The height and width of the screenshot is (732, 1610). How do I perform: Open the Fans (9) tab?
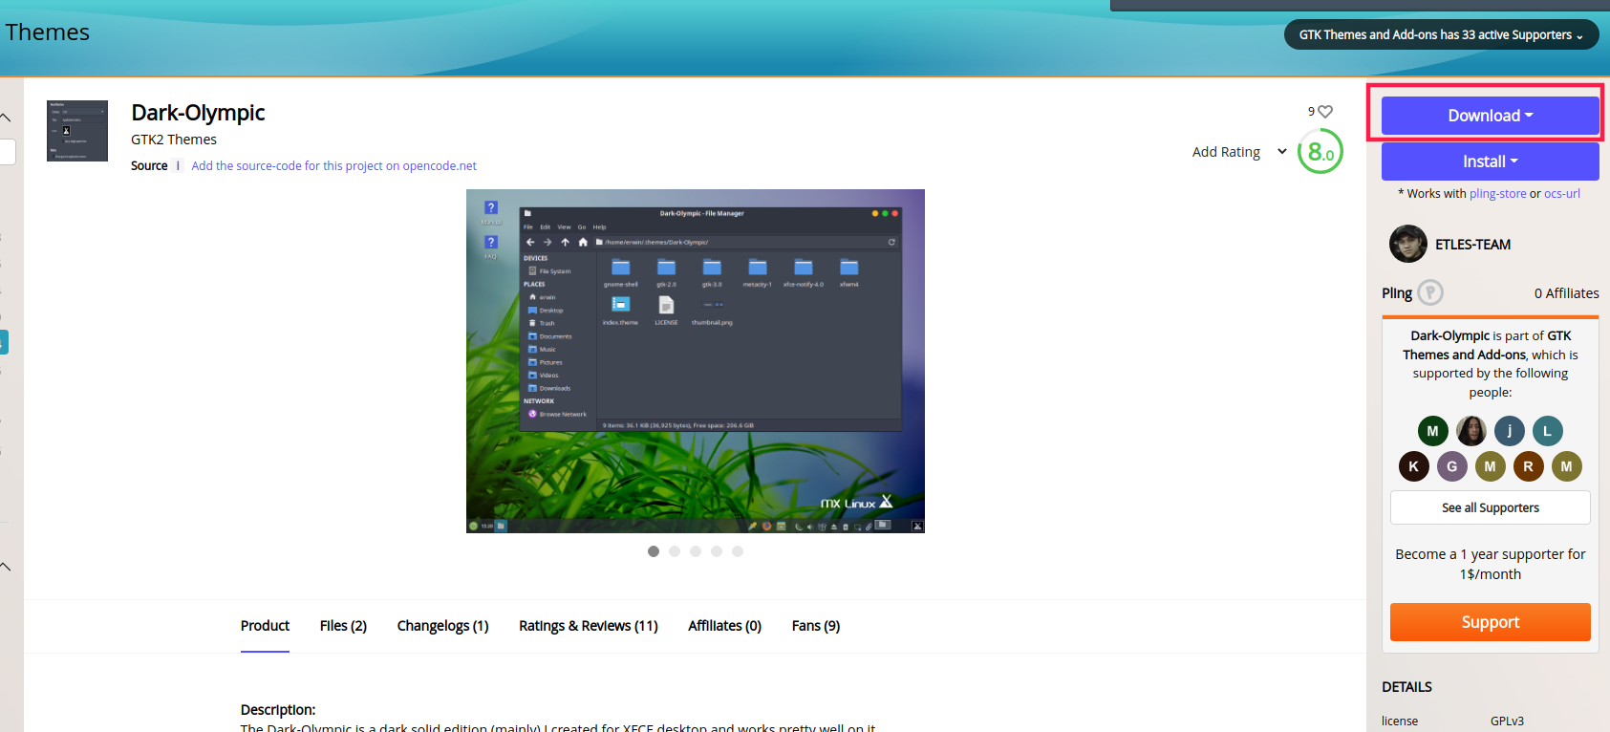click(x=816, y=626)
